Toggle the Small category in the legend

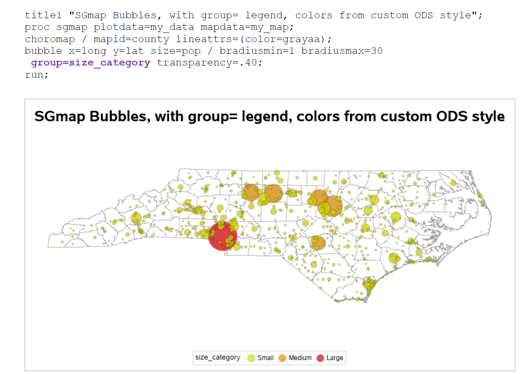(264, 358)
